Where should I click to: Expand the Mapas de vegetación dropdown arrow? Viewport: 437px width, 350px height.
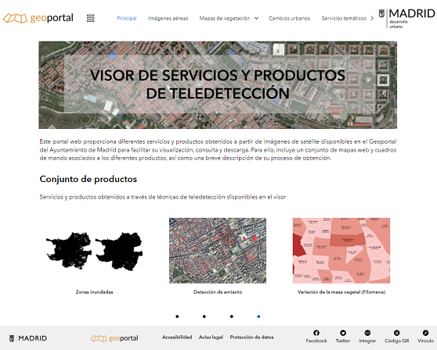click(256, 18)
